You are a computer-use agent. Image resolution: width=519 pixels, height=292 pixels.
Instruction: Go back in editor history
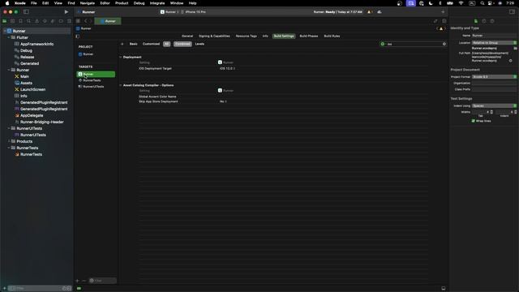pos(85,21)
